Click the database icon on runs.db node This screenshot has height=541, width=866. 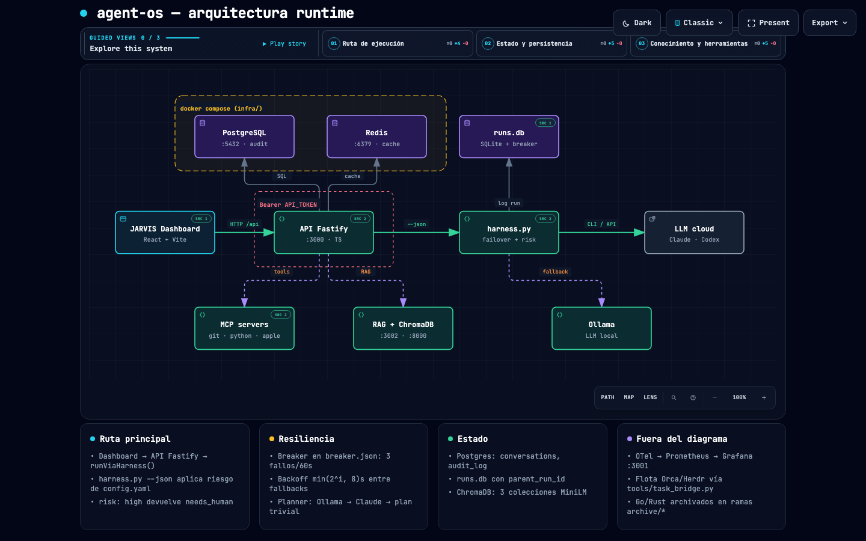(467, 123)
